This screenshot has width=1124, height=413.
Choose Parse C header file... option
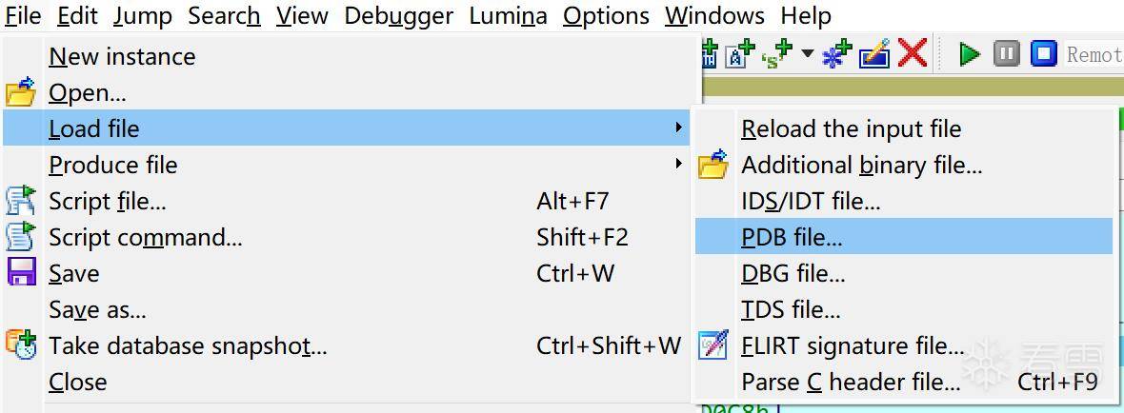(851, 382)
